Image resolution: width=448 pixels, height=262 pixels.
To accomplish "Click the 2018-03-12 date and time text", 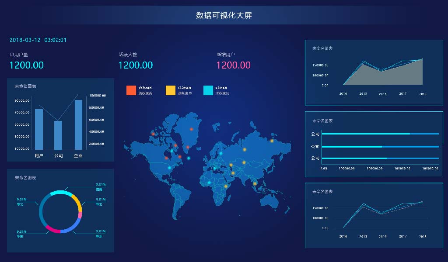I will pyautogui.click(x=38, y=40).
